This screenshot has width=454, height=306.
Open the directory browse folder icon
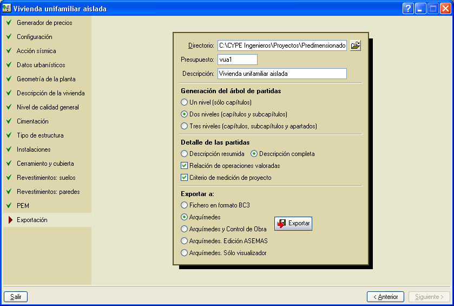[x=356, y=45]
